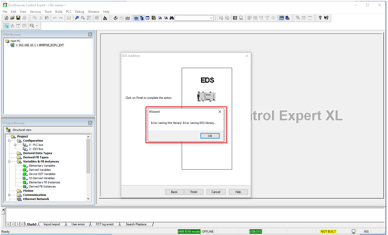The image size is (388, 235).
Task: Open the File menu
Action: (x=5, y=12)
